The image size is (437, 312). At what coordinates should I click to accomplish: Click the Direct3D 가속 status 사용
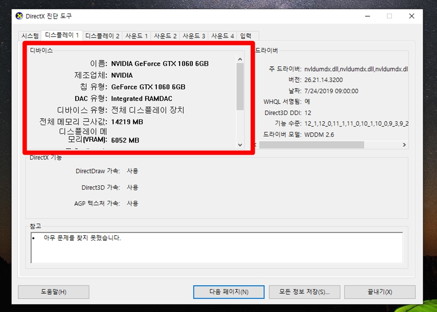[132, 187]
